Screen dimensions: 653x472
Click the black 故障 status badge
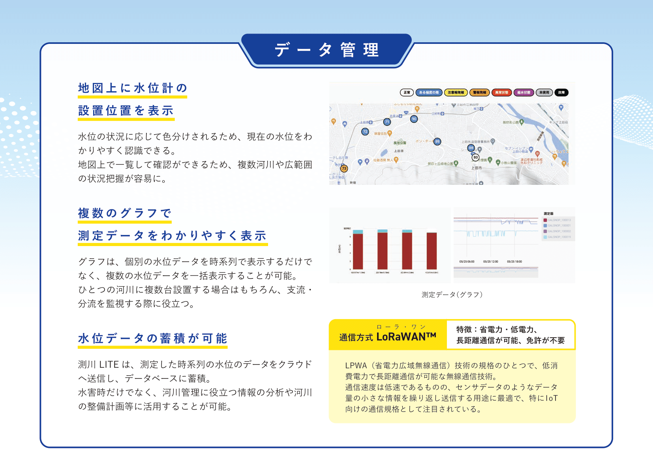click(561, 92)
